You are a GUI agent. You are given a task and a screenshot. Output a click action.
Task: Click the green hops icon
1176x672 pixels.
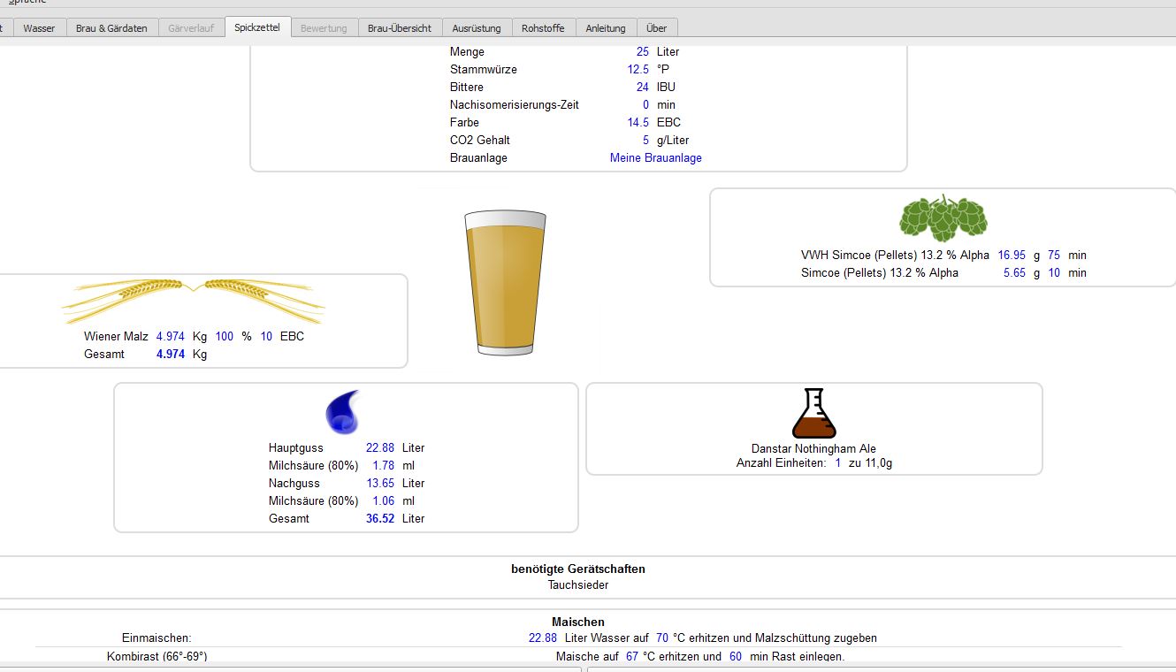pyautogui.click(x=943, y=218)
